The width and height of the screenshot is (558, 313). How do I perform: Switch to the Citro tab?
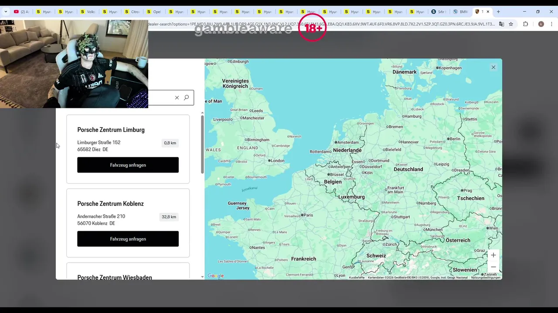click(x=132, y=12)
